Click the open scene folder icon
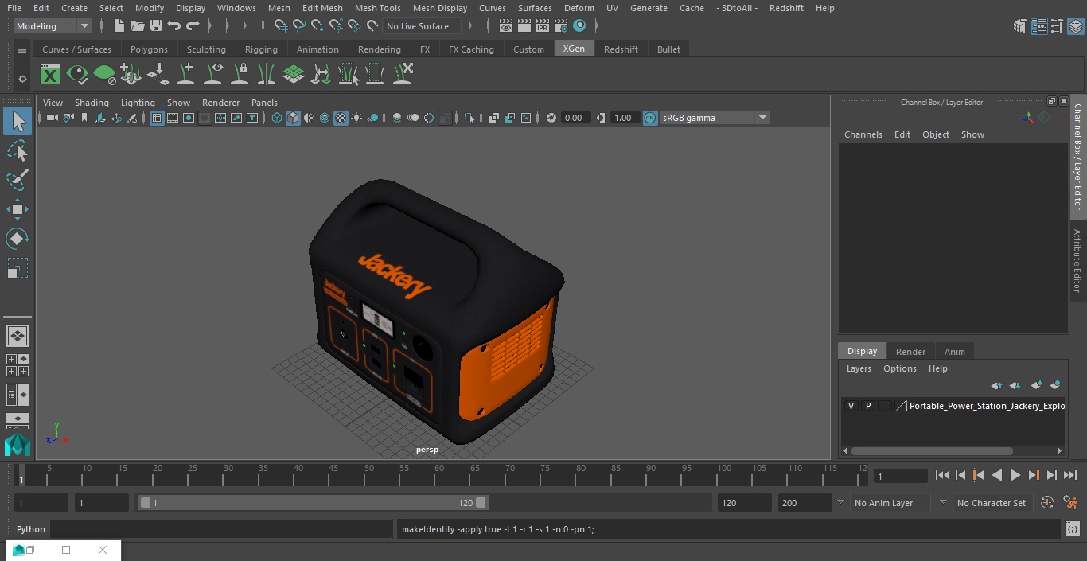1087x561 pixels. pyautogui.click(x=137, y=26)
